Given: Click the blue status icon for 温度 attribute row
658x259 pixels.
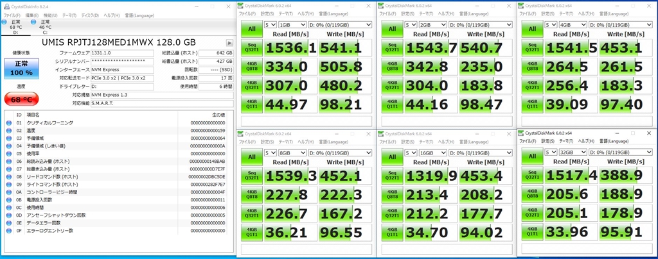Looking at the screenshot, I should point(9,131).
